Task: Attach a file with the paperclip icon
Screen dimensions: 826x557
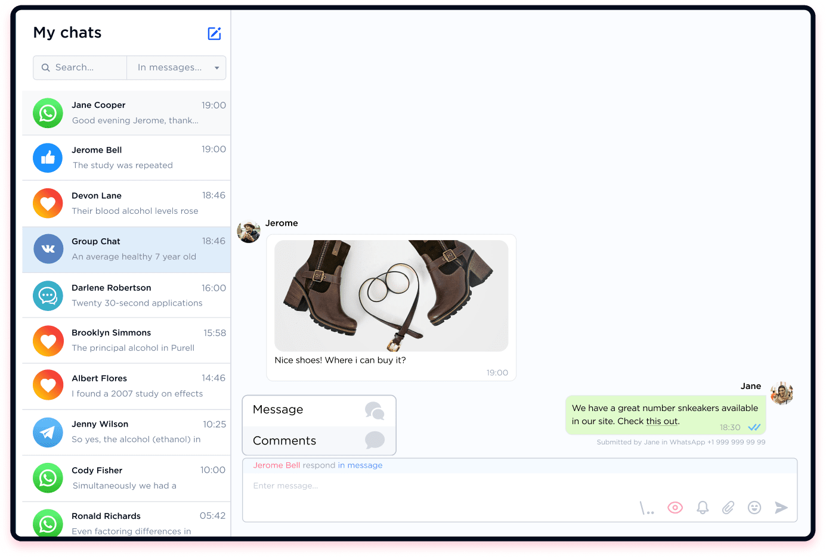Action: pyautogui.click(x=728, y=508)
